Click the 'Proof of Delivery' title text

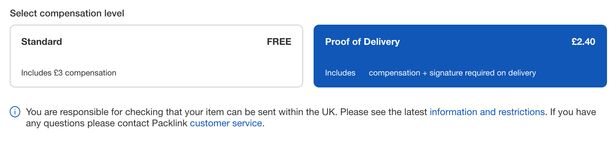click(x=362, y=42)
